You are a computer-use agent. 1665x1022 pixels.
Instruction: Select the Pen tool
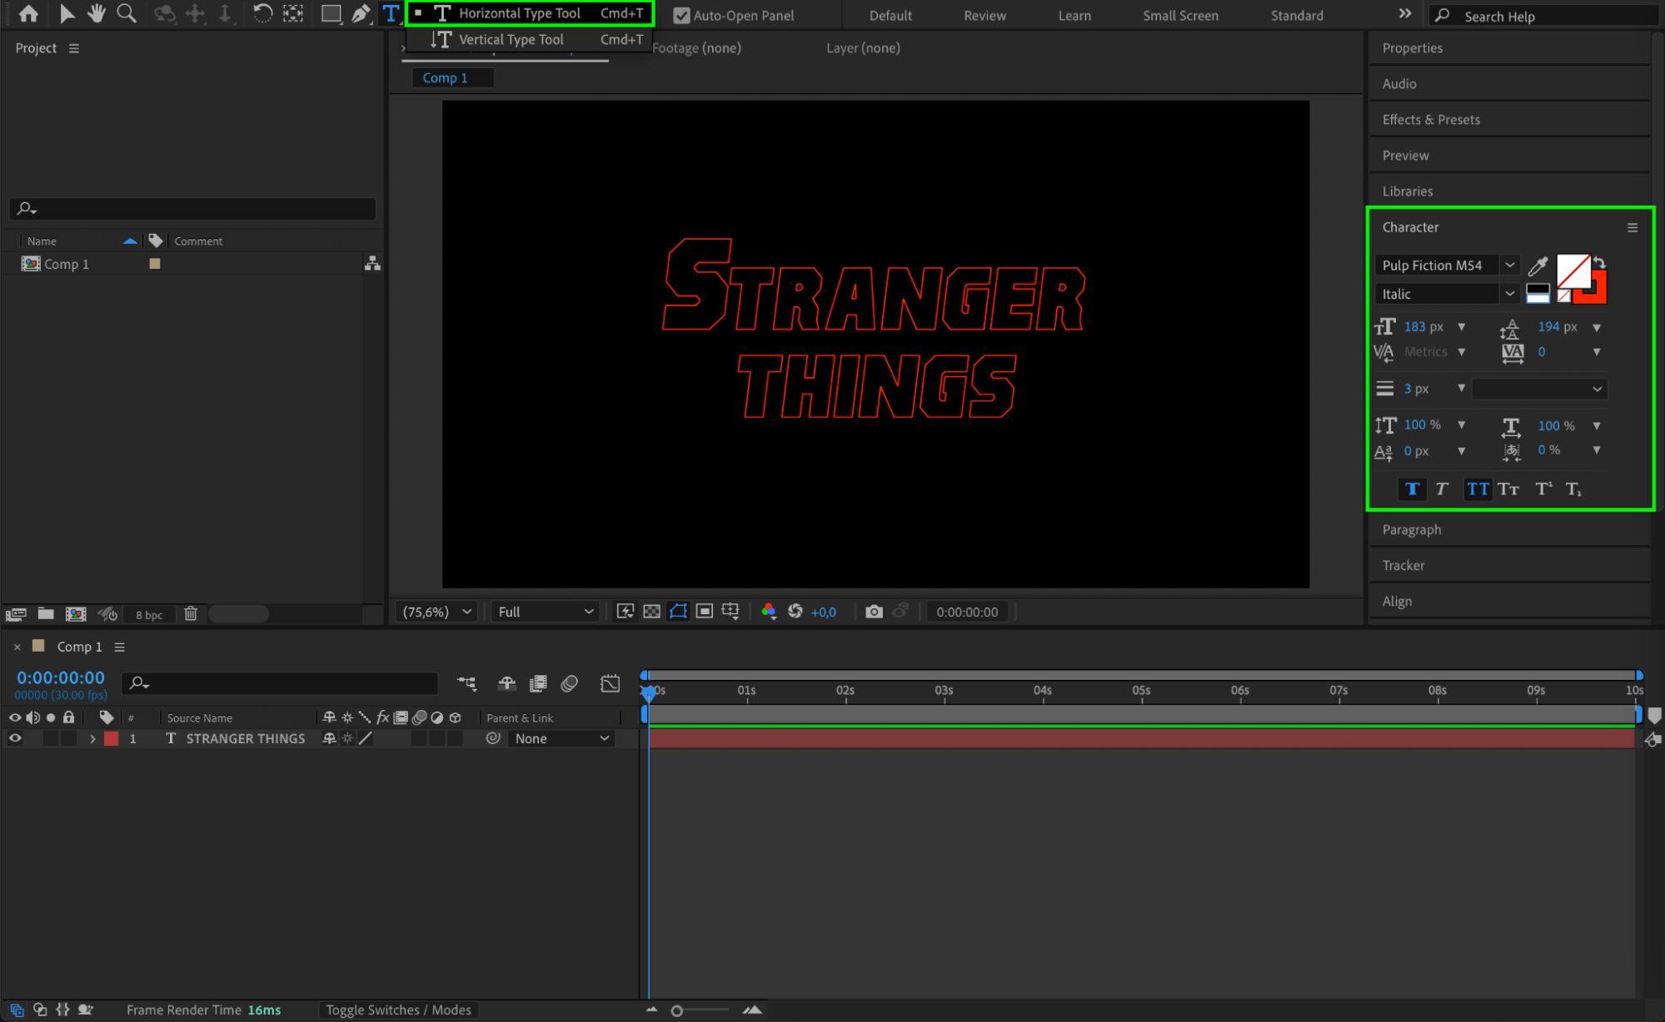pyautogui.click(x=361, y=13)
